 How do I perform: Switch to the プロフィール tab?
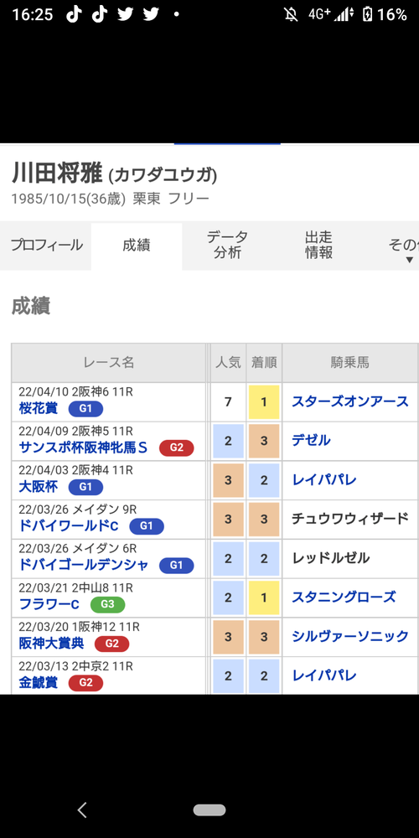tap(46, 246)
